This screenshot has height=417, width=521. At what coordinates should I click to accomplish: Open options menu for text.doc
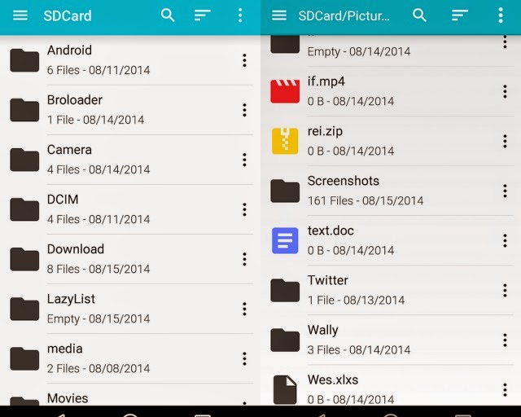[x=505, y=241]
